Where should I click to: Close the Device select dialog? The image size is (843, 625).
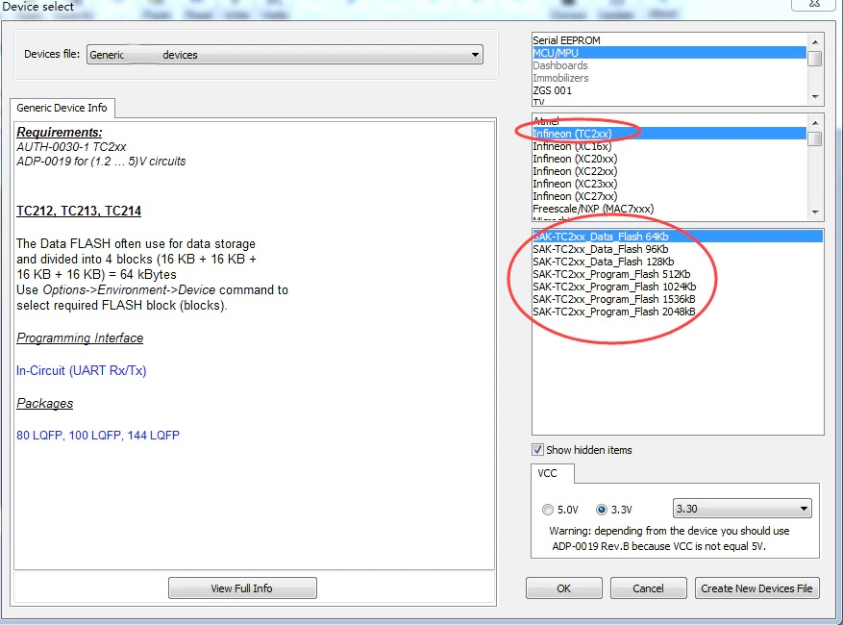814,3
